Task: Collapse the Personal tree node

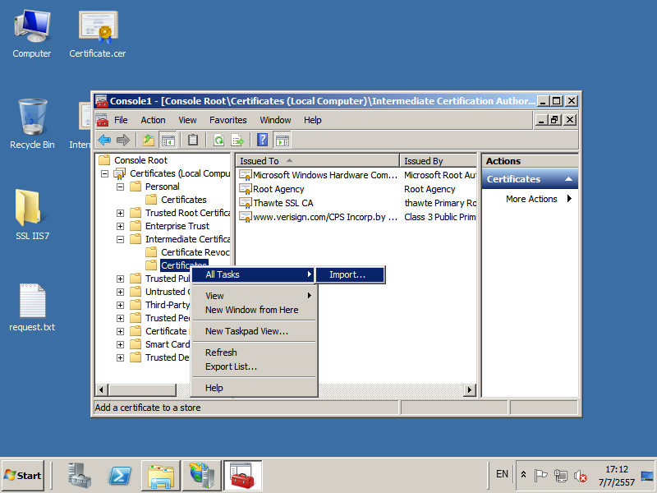Action: (121, 187)
